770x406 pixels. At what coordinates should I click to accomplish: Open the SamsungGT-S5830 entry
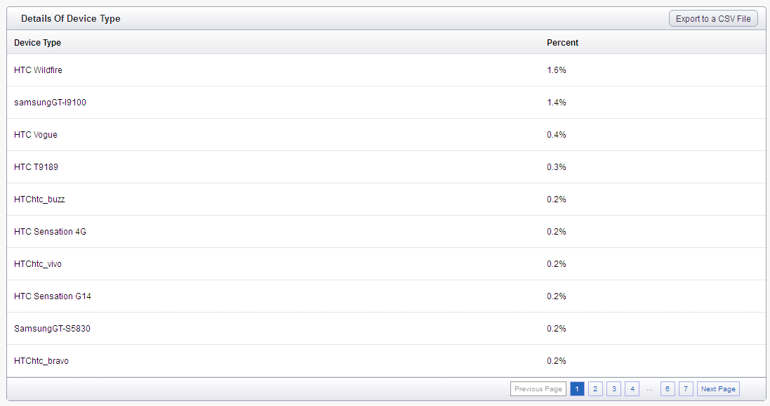(386, 328)
